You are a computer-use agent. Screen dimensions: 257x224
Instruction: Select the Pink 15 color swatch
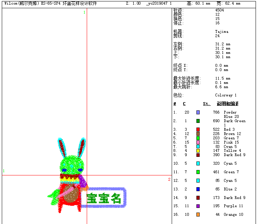tap(198, 142)
